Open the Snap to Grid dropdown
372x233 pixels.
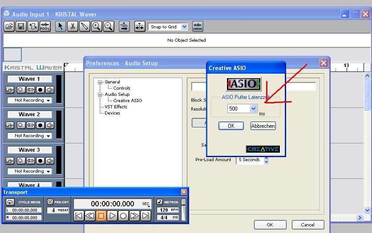[184, 27]
